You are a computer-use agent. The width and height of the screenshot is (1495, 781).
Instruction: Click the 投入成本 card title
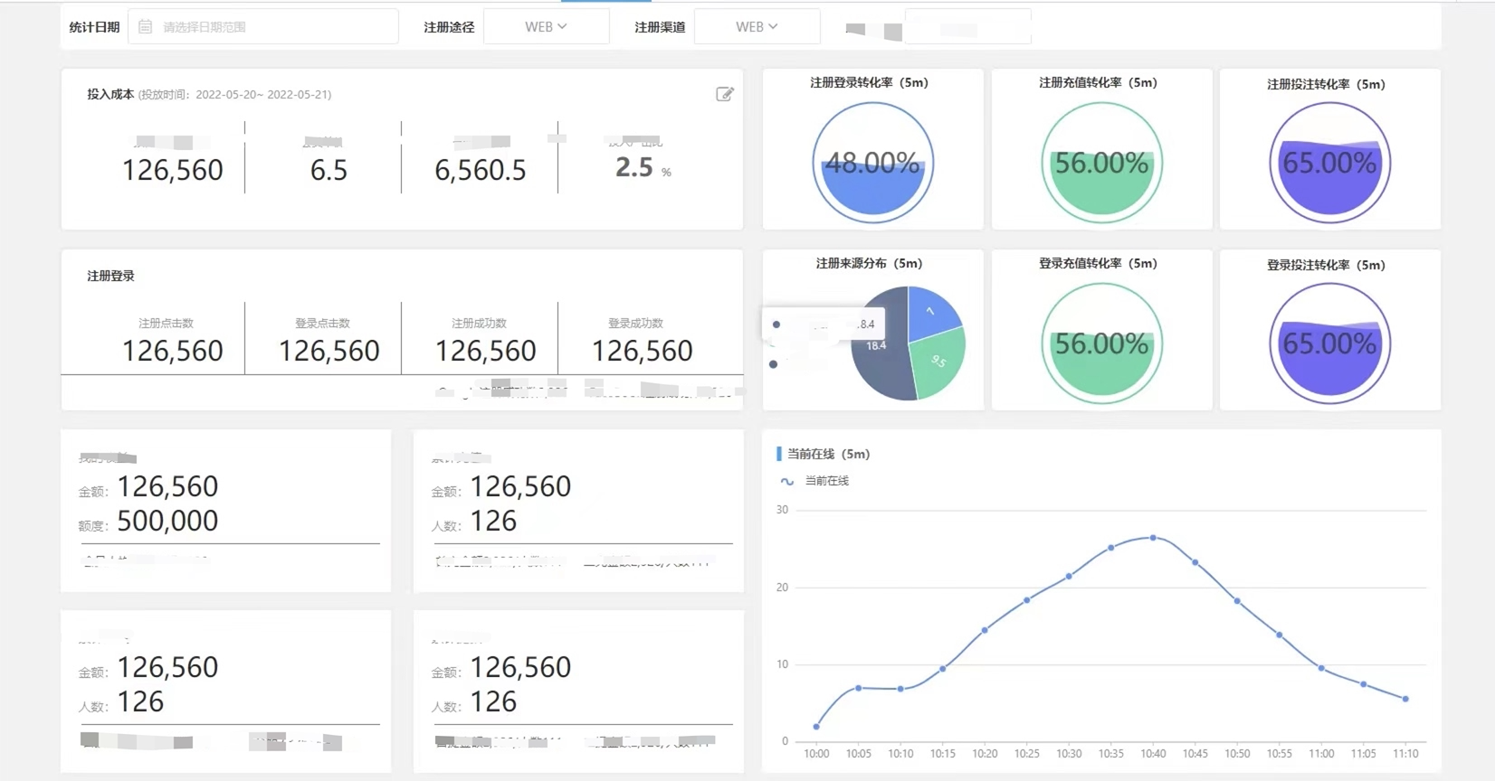(x=110, y=94)
